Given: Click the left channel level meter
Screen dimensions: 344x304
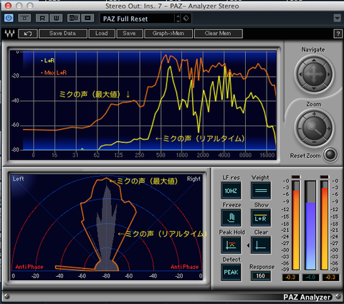Looking at the screenshot, I should [x=296, y=225].
